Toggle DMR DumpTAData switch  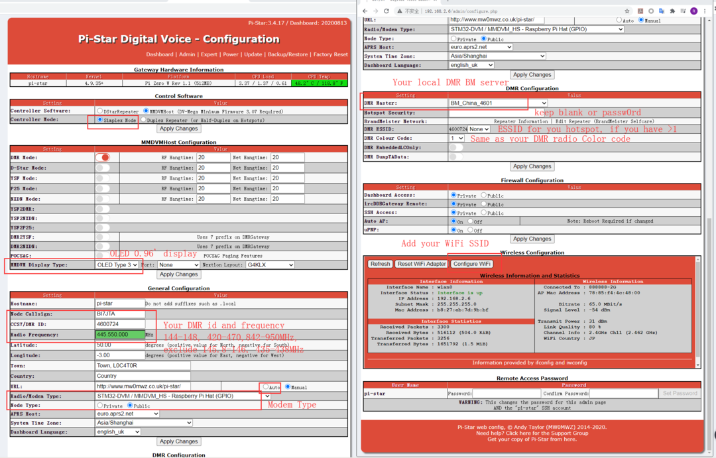click(455, 156)
